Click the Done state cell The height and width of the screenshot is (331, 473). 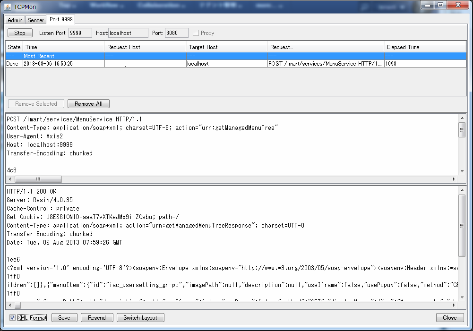[x=14, y=64]
